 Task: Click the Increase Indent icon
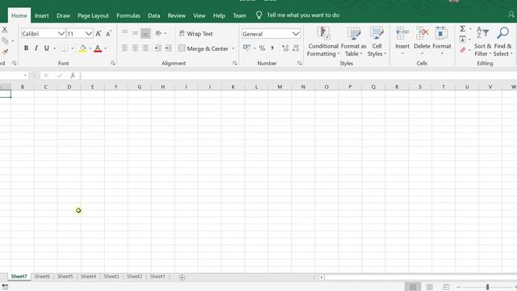pos(168,48)
